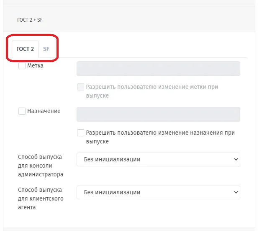The image size is (262, 231).
Task: Click the Метка label text
Action: (35, 65)
